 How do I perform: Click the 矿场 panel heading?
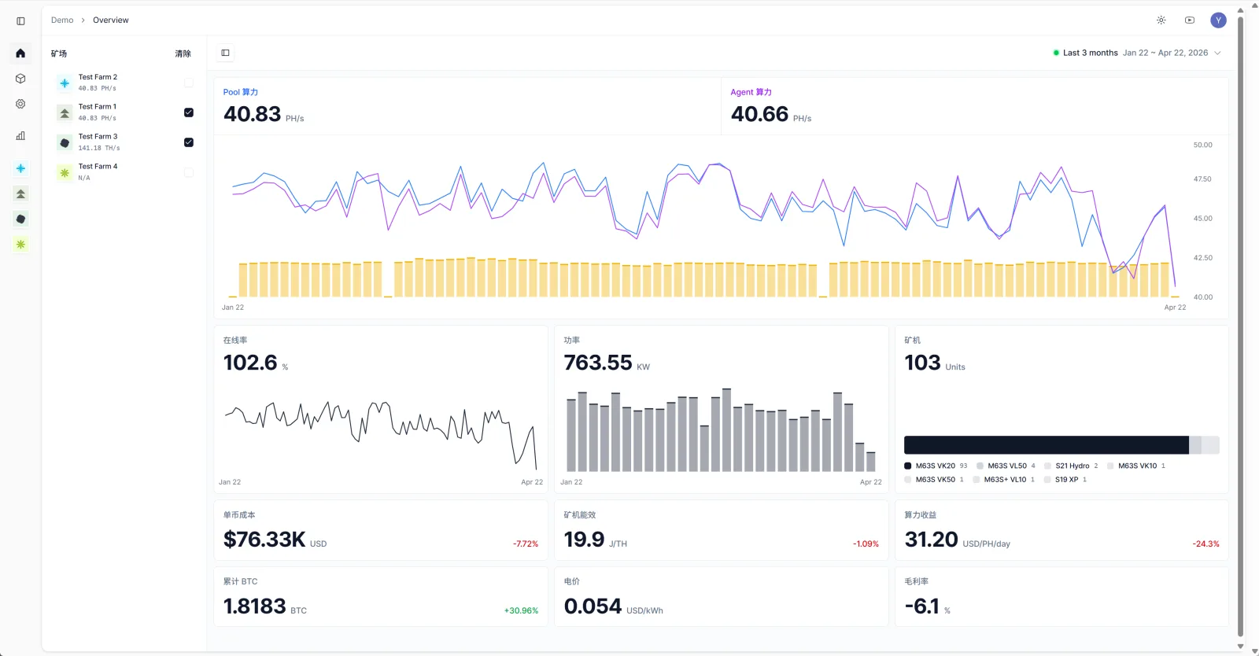coord(59,53)
